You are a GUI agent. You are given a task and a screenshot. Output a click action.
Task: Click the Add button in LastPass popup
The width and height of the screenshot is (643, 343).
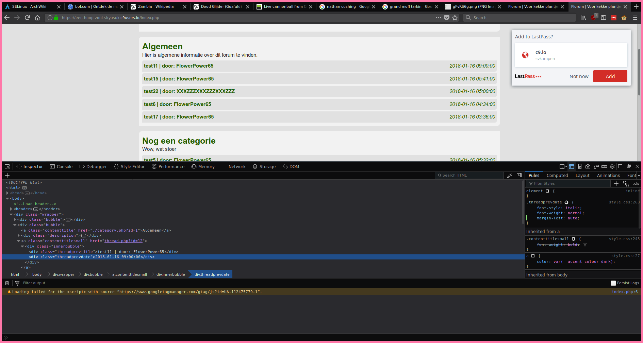point(610,76)
